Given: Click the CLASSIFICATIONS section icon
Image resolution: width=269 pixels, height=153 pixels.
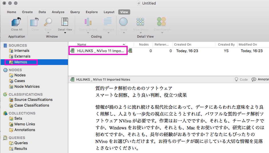Looking at the screenshot, I should [5, 94].
